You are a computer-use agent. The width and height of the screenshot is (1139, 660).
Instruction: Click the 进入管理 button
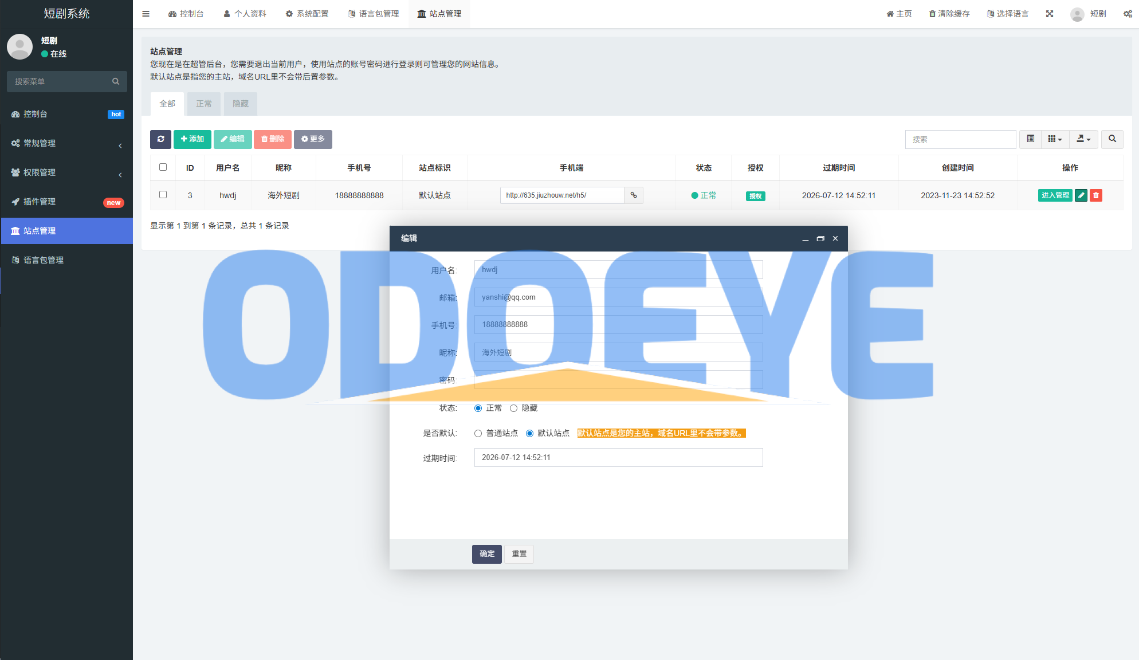coord(1055,195)
